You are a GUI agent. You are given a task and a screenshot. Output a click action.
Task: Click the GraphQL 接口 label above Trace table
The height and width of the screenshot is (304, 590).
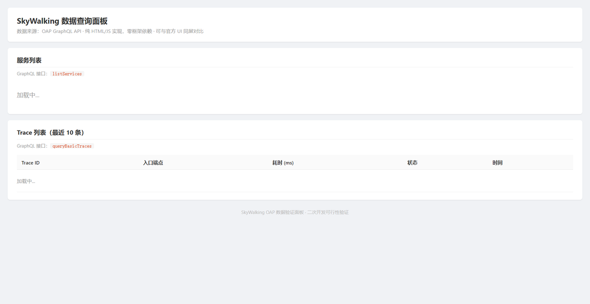pyautogui.click(x=32, y=146)
